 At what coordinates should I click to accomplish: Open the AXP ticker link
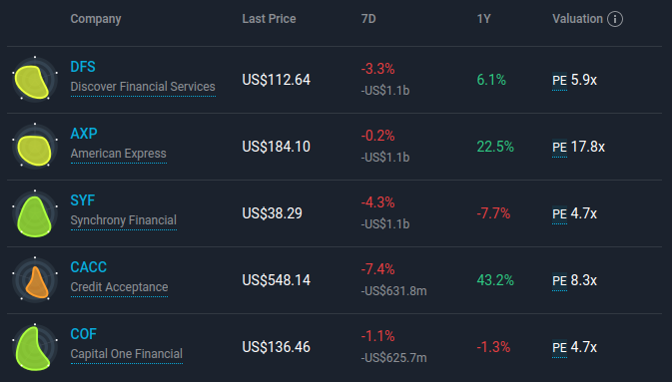84,134
